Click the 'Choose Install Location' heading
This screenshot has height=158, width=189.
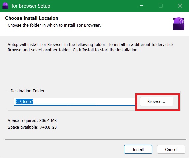coord(32,18)
